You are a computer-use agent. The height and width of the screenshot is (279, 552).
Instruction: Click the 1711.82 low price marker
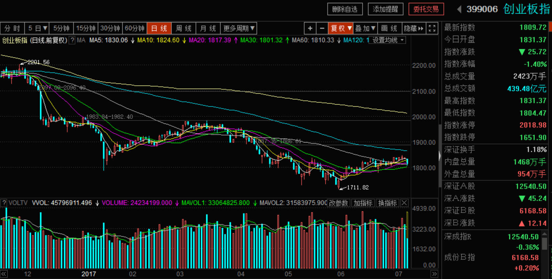tap(358, 188)
